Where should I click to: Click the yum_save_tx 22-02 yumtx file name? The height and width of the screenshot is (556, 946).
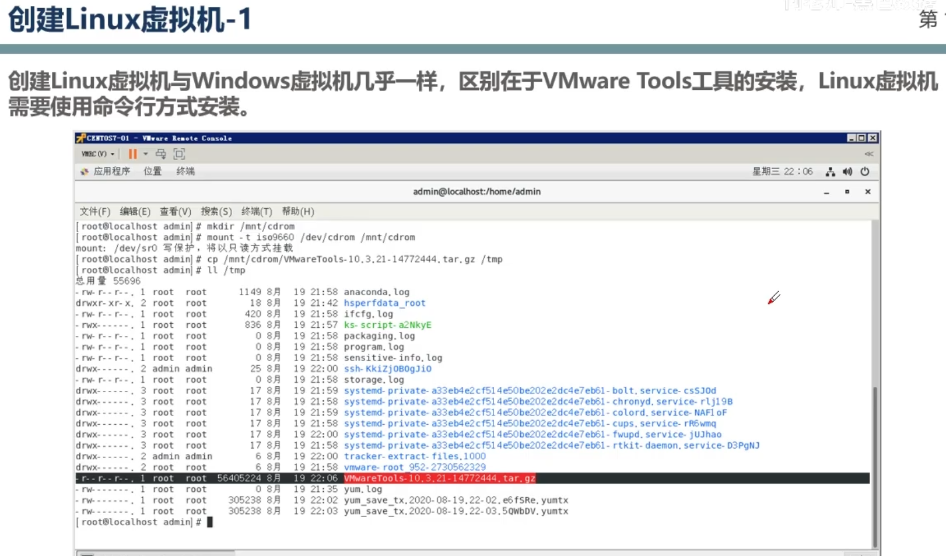tap(456, 500)
